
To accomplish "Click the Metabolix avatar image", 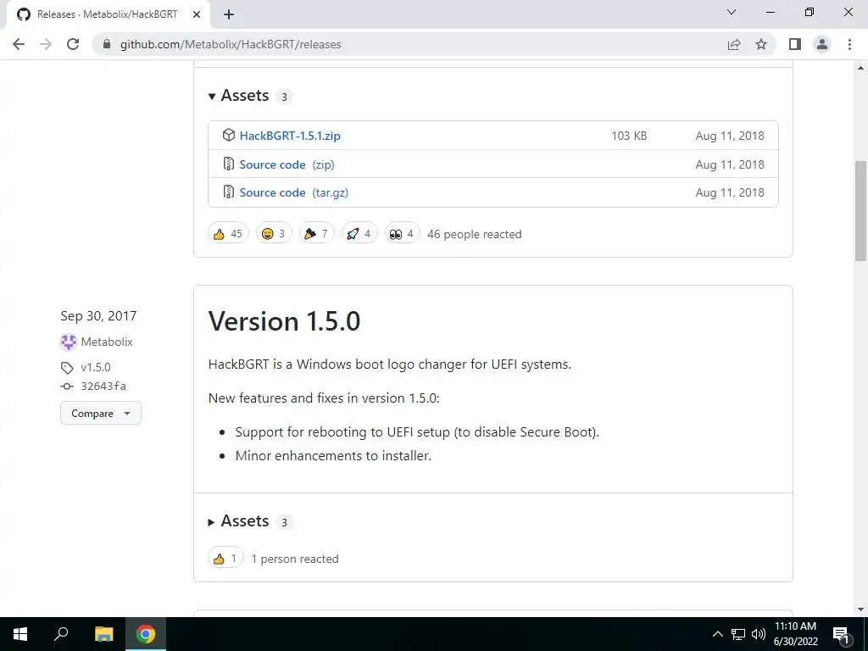I will [x=68, y=342].
